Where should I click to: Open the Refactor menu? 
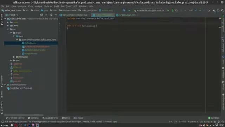(x=48, y=6)
